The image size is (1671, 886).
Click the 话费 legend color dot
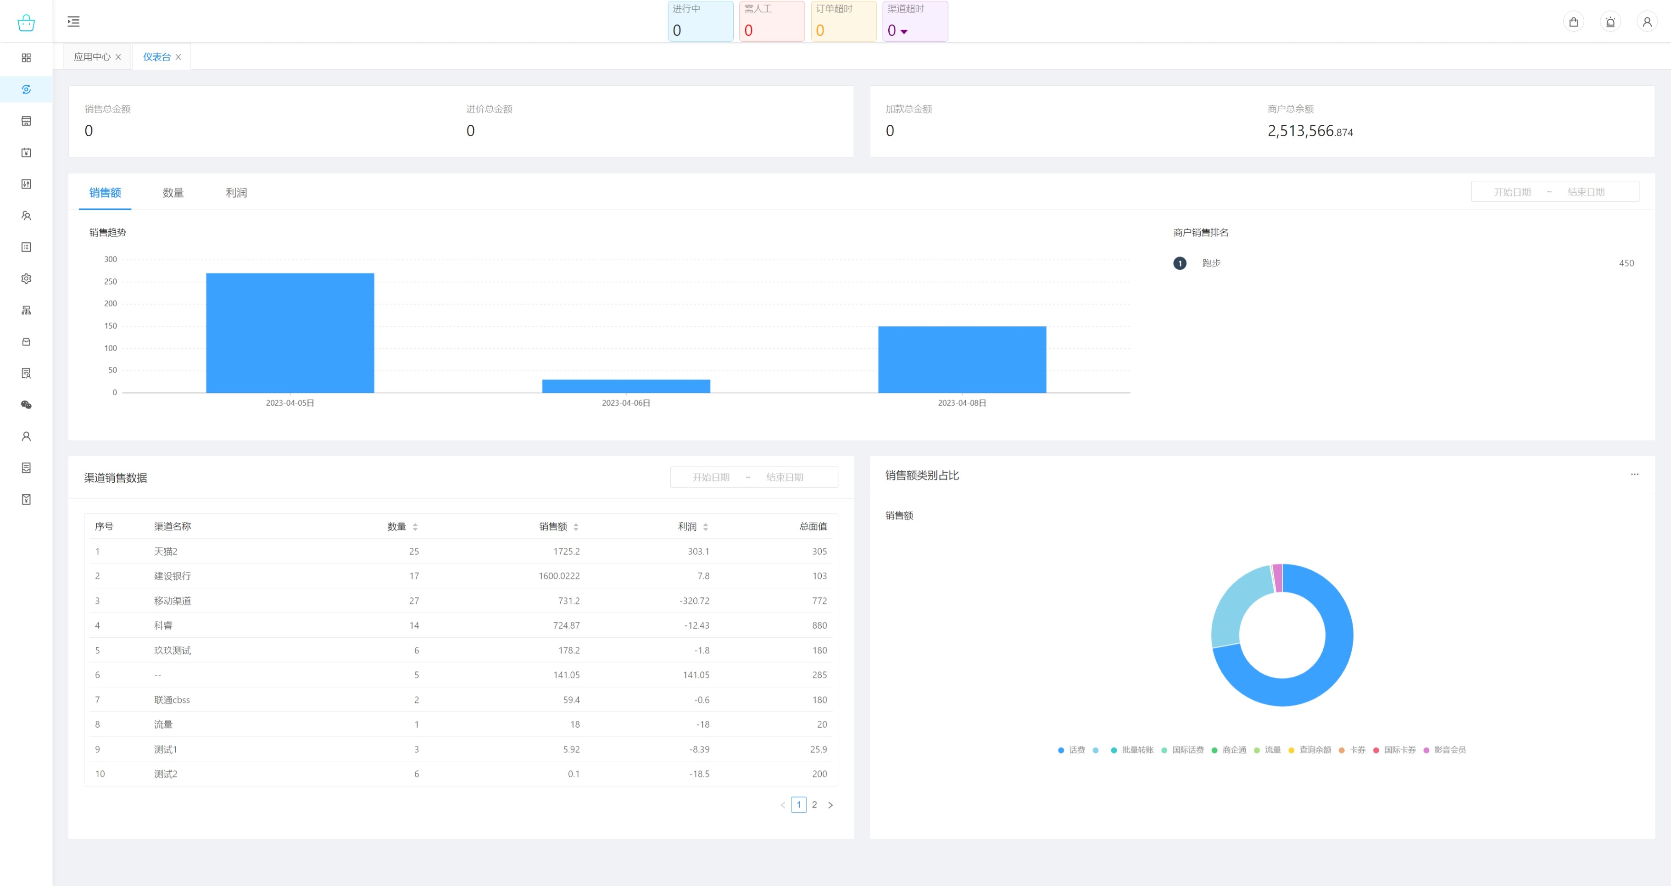pos(1061,750)
